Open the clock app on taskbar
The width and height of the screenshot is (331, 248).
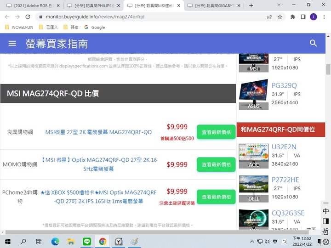pyautogui.click(x=119, y=241)
